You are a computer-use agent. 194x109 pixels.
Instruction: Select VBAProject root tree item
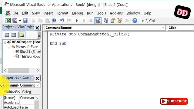[26, 42]
